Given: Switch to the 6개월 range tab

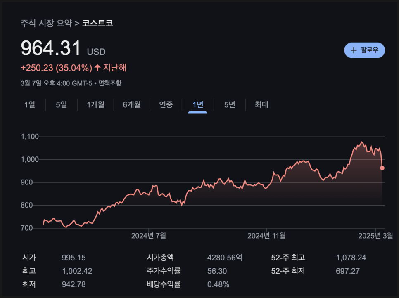Looking at the screenshot, I should pyautogui.click(x=132, y=104).
